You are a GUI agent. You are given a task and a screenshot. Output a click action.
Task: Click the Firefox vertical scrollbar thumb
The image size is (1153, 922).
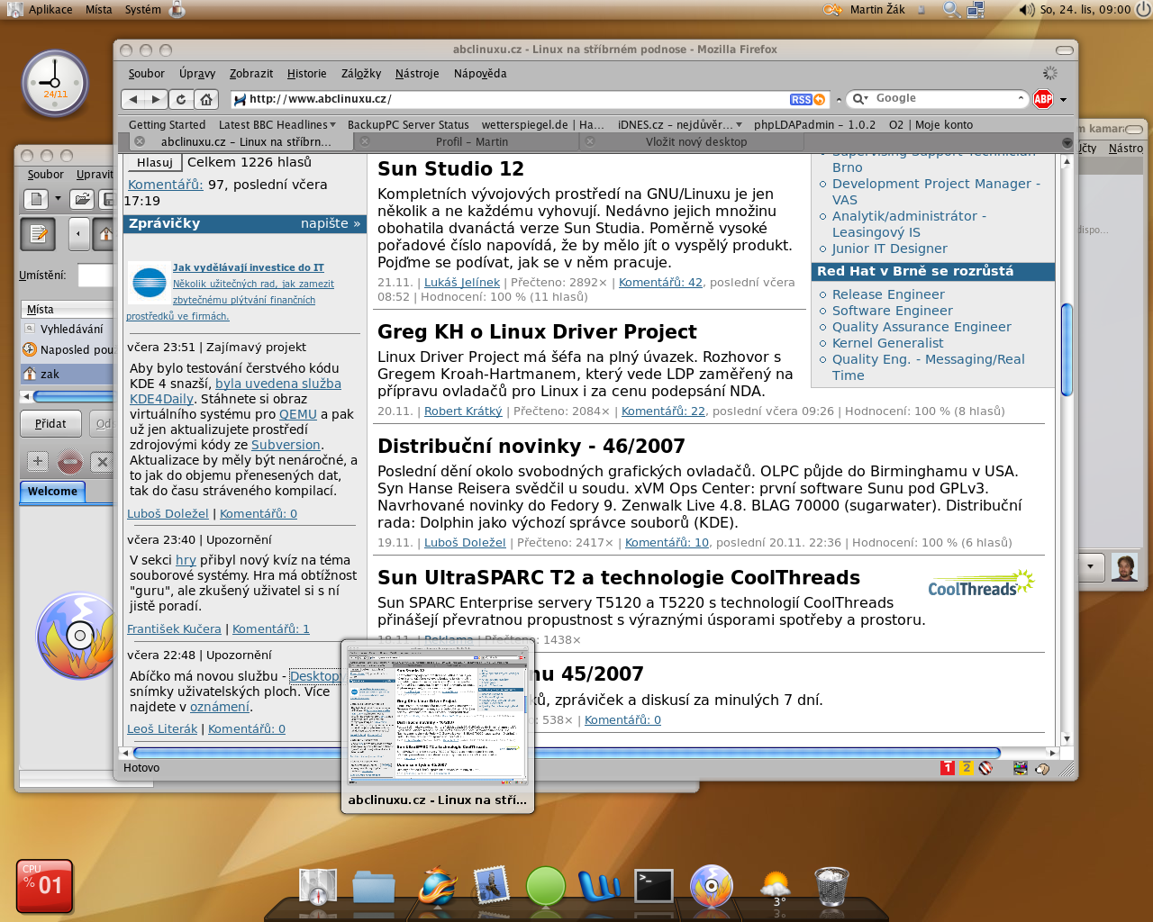1067,350
